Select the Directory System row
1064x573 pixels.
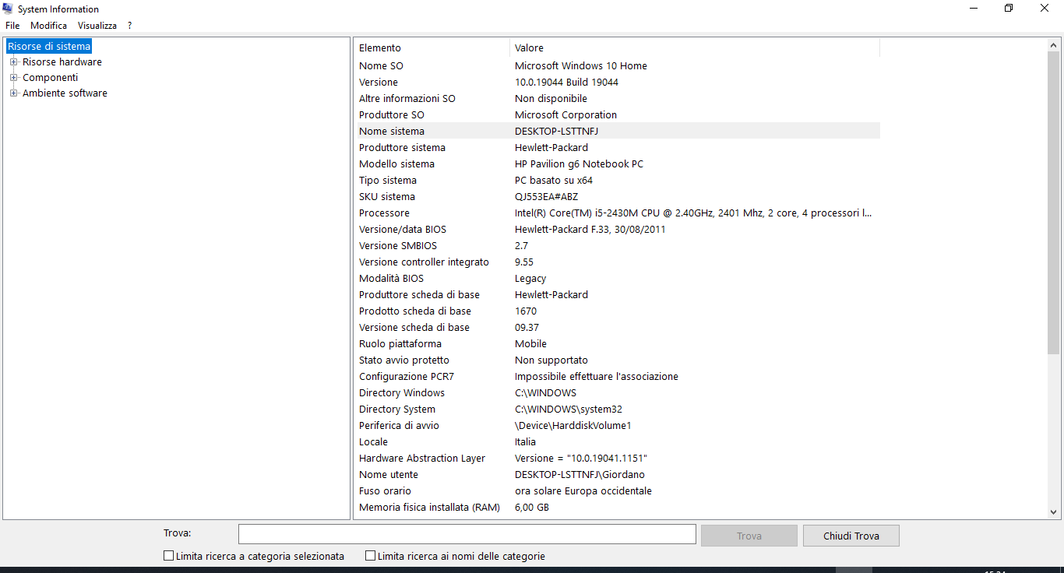coord(618,410)
